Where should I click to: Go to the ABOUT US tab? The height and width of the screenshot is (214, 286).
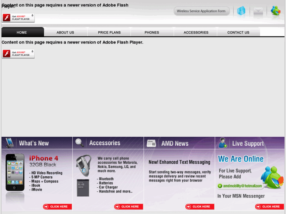coord(65,33)
